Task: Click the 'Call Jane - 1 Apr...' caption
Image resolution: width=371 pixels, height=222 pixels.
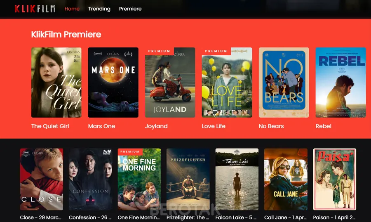Action: pos(285,217)
